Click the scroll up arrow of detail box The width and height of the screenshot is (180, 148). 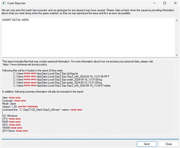click(x=177, y=20)
